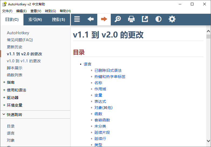Image resolution: width=211 pixels, height=147 pixels.
Task: Open the 名称 link
Action: (x=98, y=83)
